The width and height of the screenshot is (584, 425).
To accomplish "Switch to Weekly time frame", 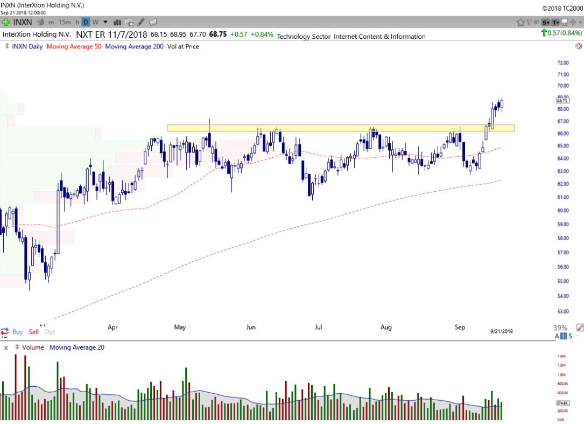I will [x=95, y=22].
